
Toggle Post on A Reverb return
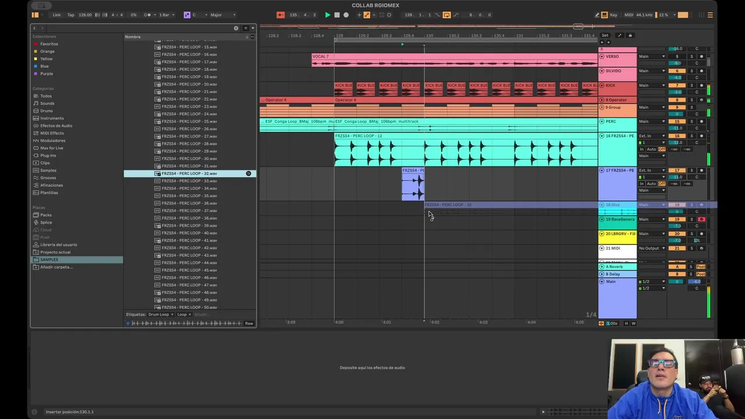[x=701, y=267]
